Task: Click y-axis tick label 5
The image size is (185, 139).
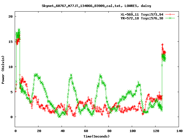Action: pos(12,92)
